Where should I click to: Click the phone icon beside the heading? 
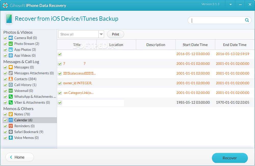coord(9,19)
